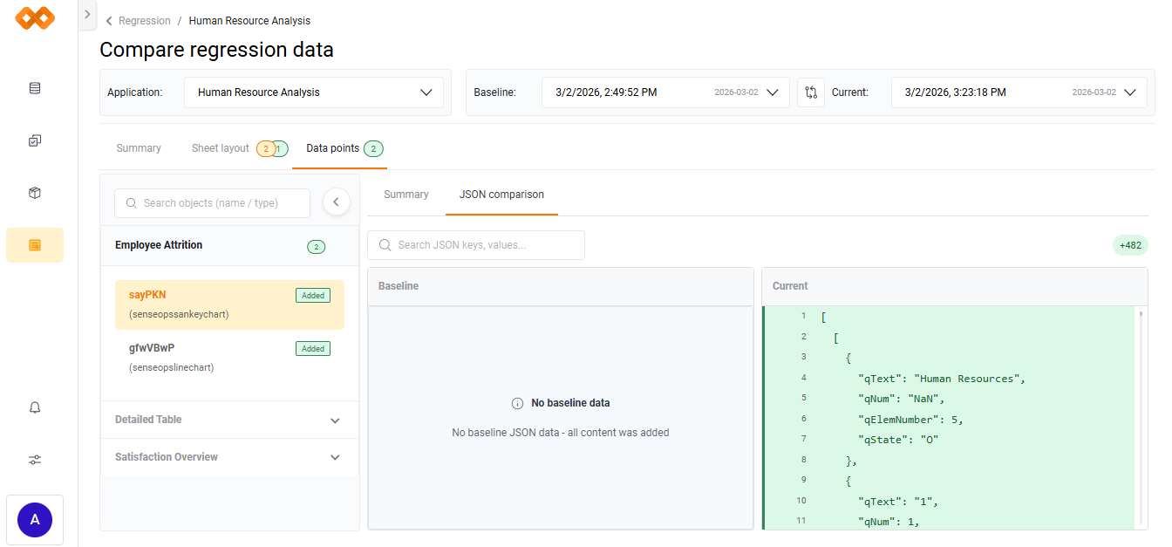Collapse the objects panel with the chevron button
The height and width of the screenshot is (547, 1172).
[337, 202]
